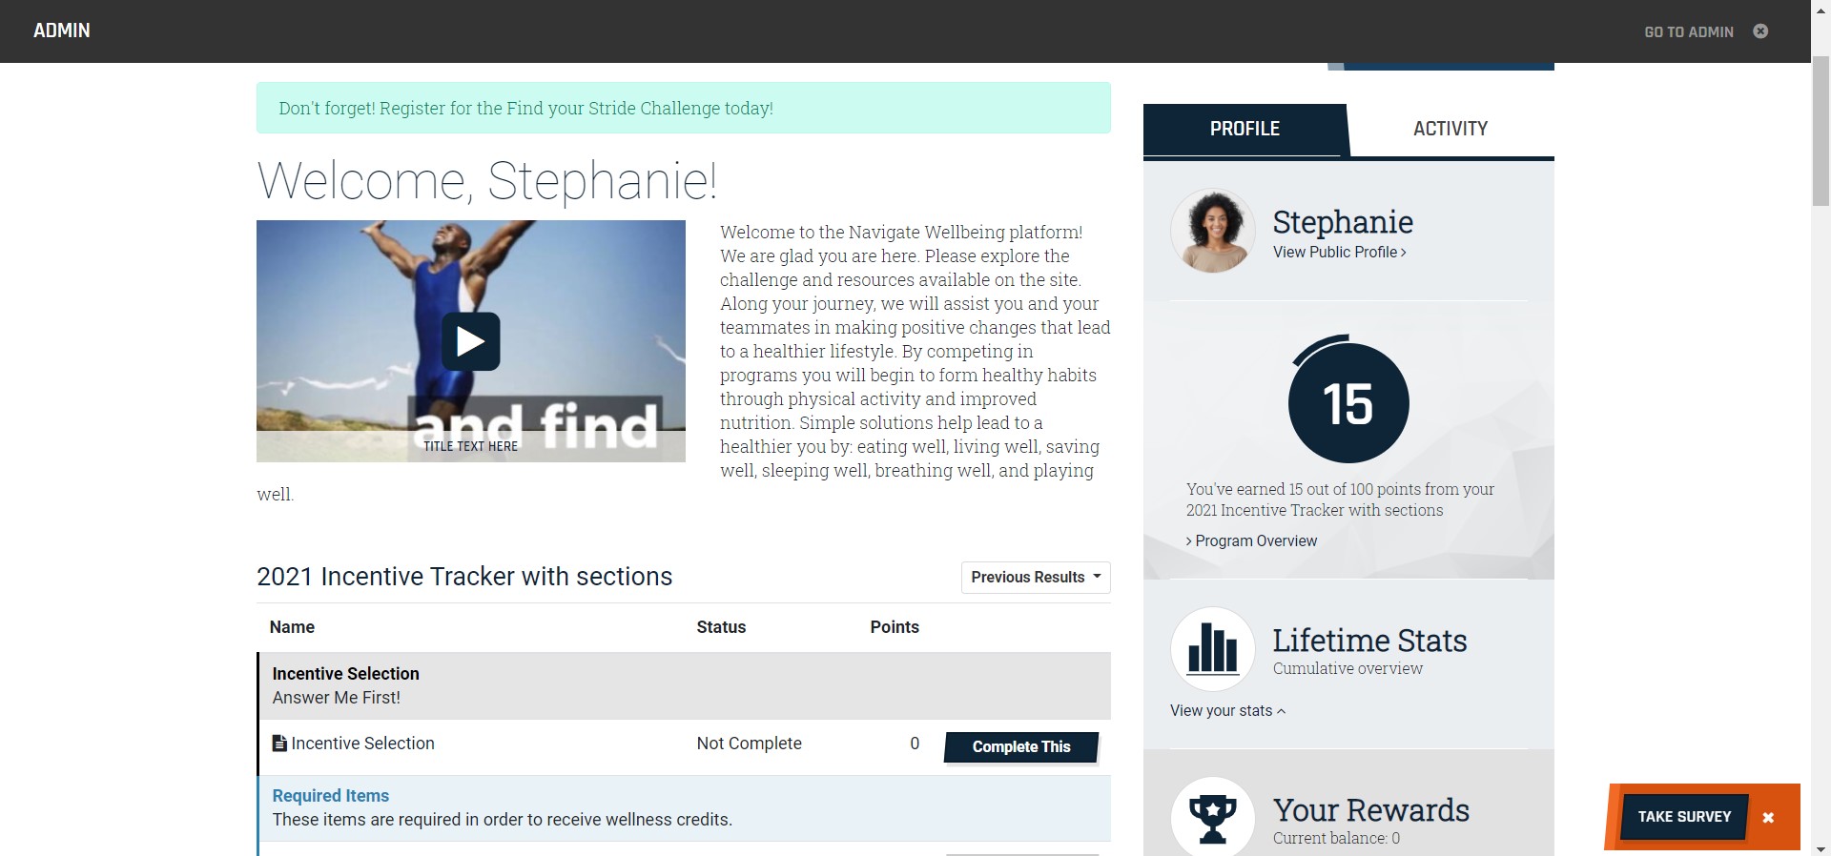Click the Lifetime Stats bar chart icon
The image size is (1831, 856).
[x=1213, y=649]
